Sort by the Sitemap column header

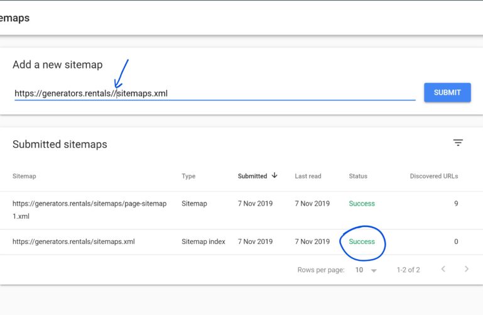point(24,176)
